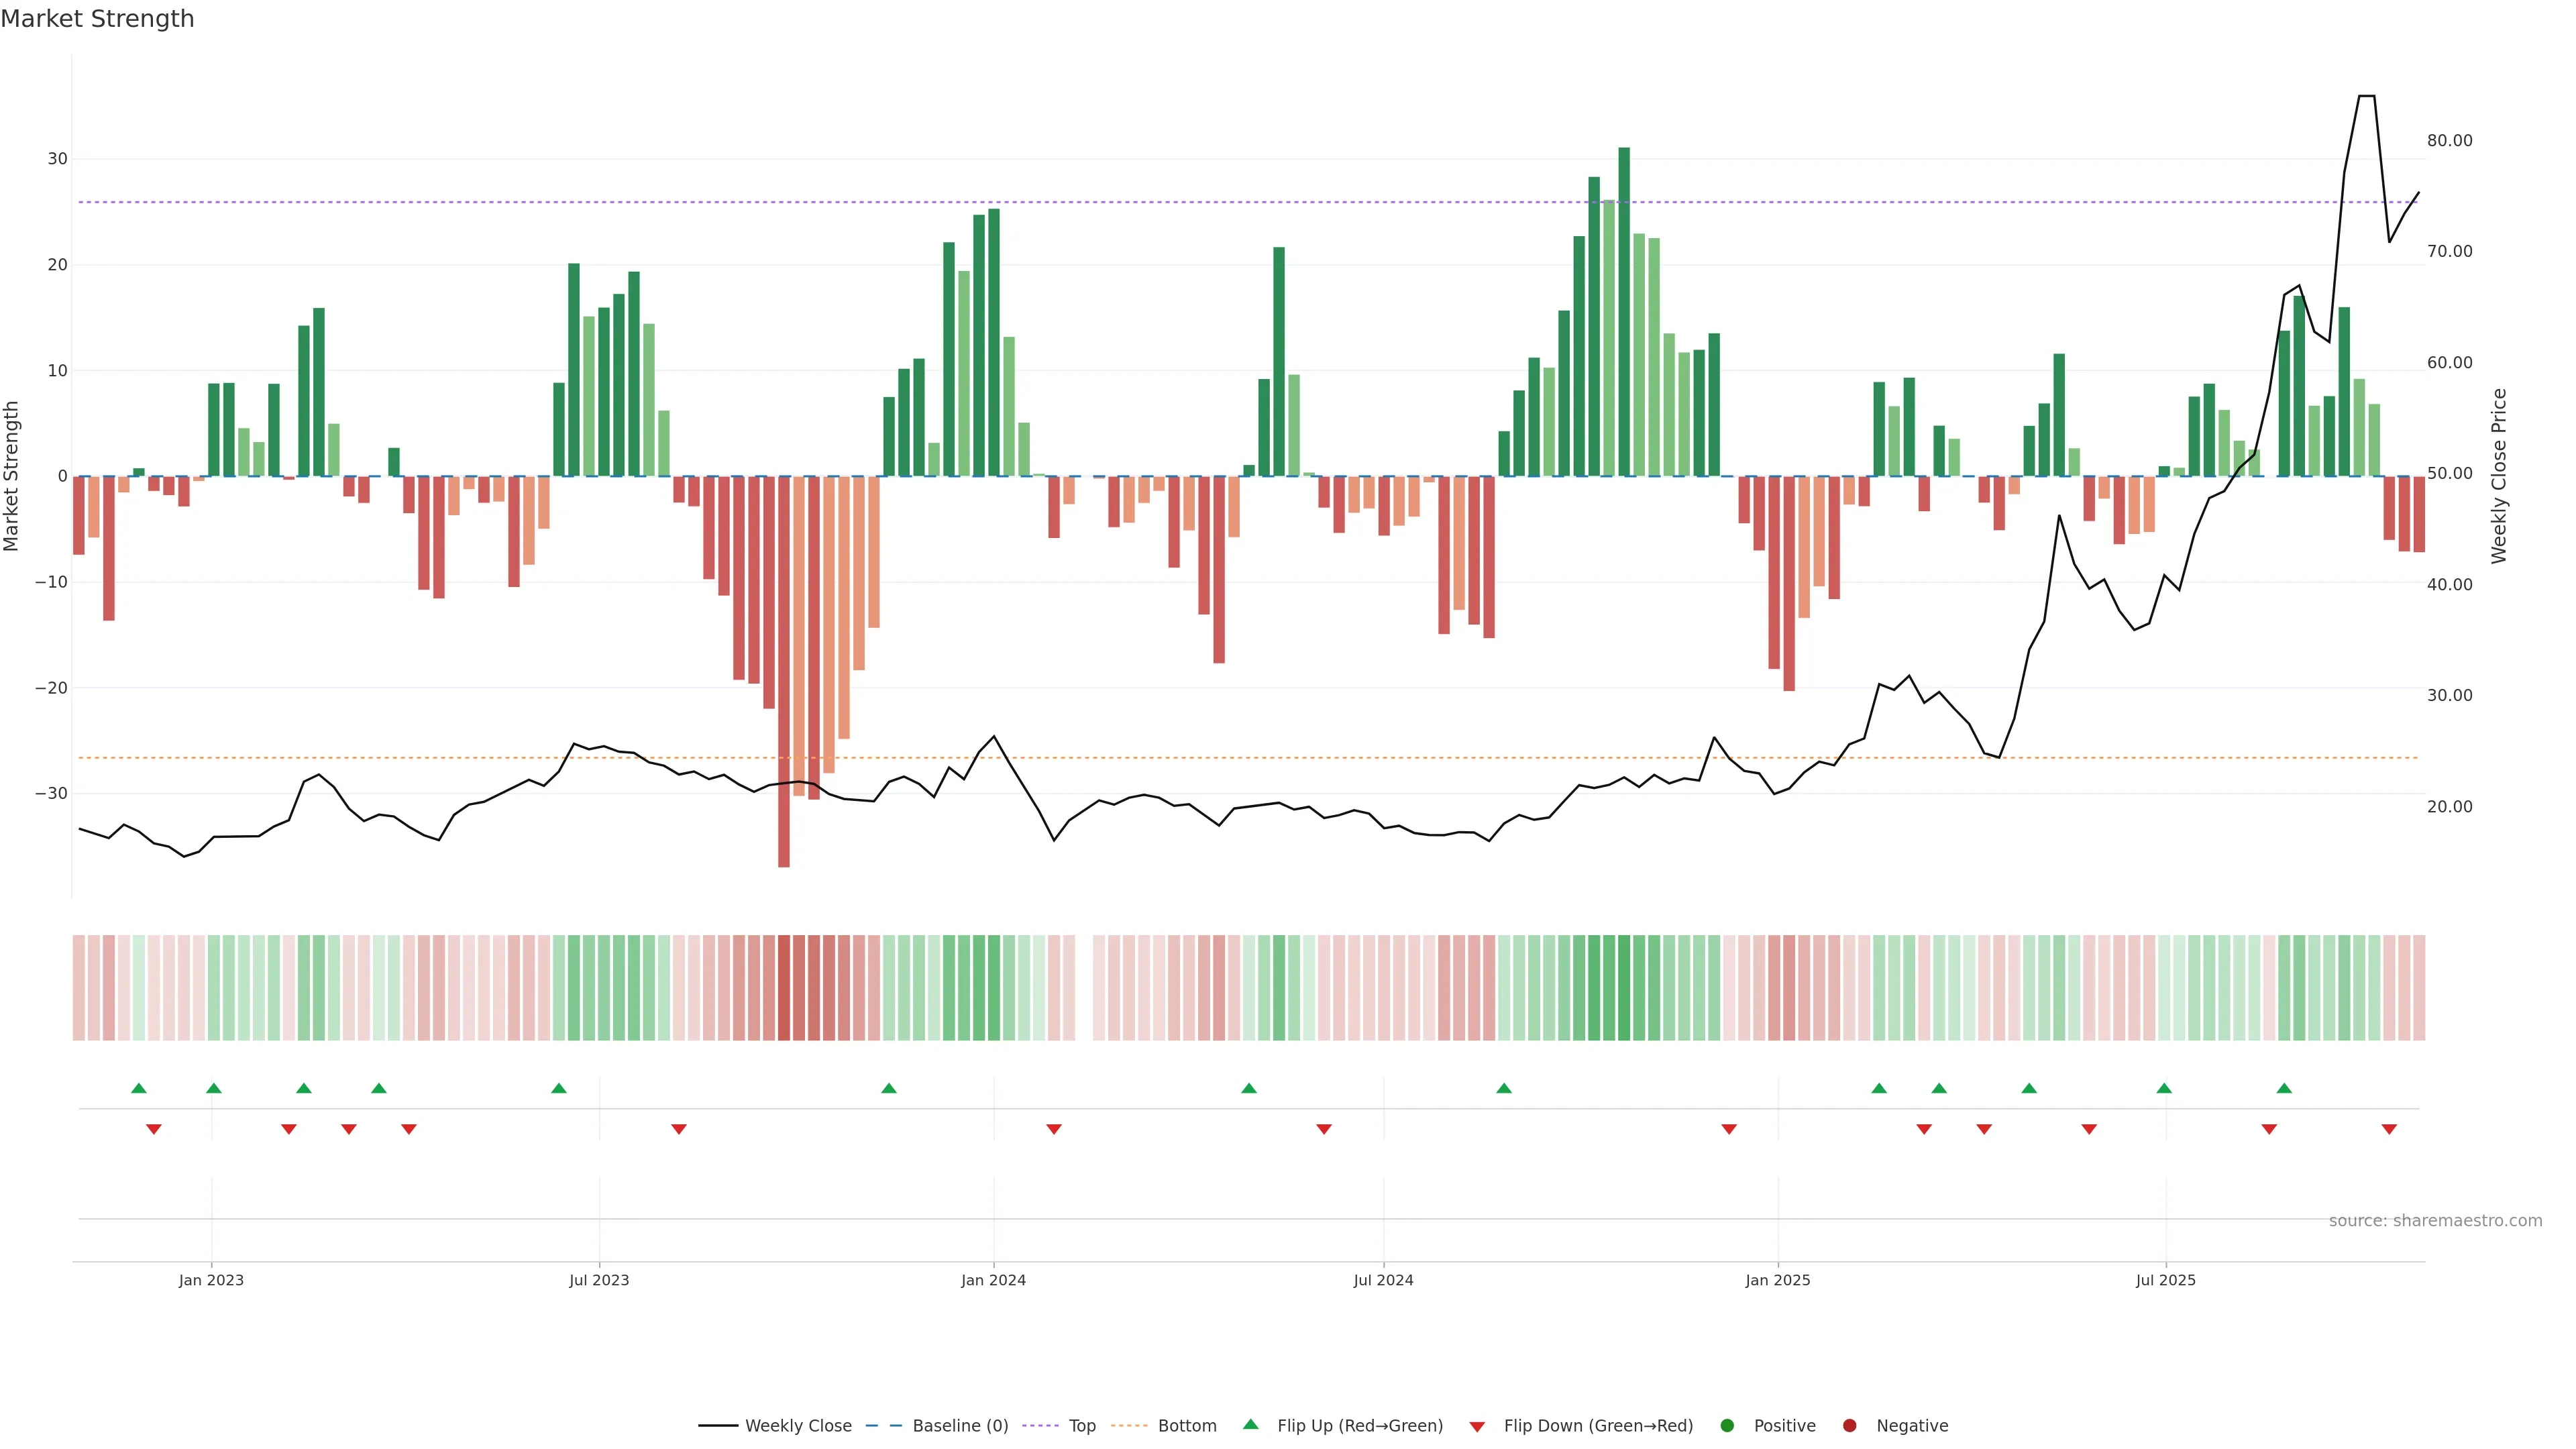
Task: Click the Jan 2024 x-axis label
Action: (993, 1280)
